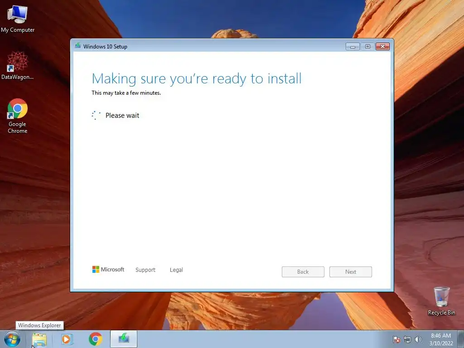
Task: Open the network status tray icon
Action: 407,339
